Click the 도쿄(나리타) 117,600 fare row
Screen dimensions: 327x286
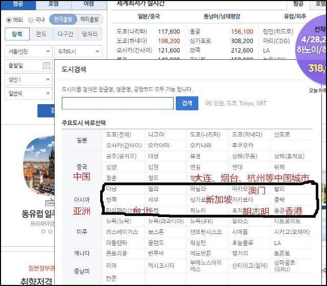point(148,32)
